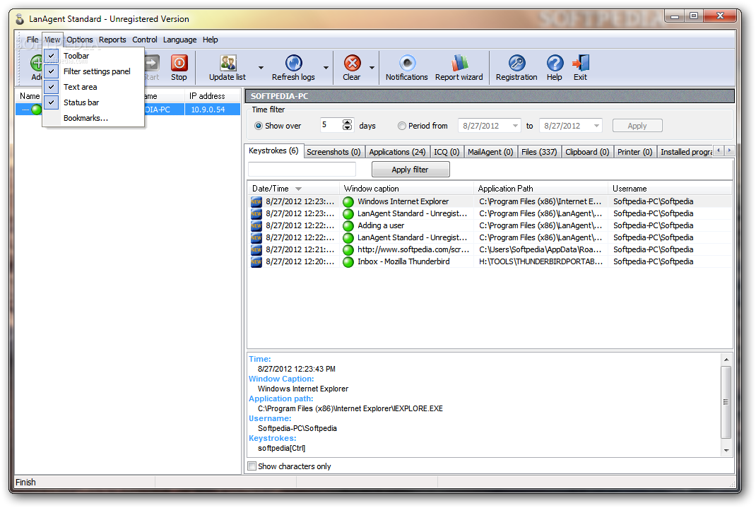Open Clear dropdown arrow
The image size is (756, 508).
[x=372, y=68]
